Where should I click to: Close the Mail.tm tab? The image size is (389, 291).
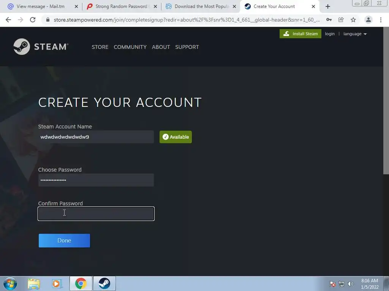pos(76,7)
